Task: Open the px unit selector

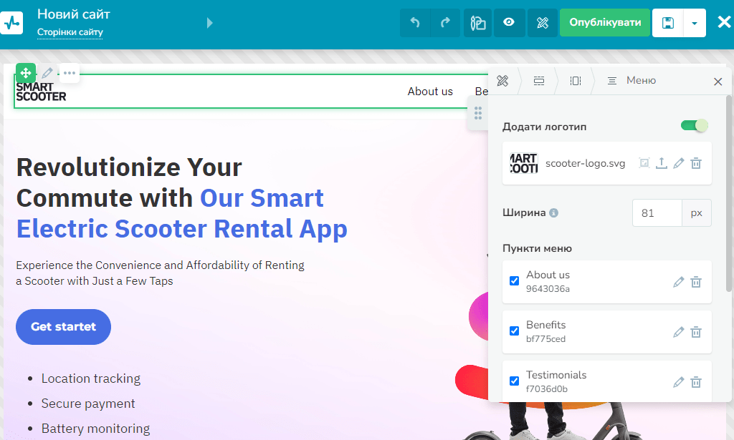Action: tap(696, 213)
